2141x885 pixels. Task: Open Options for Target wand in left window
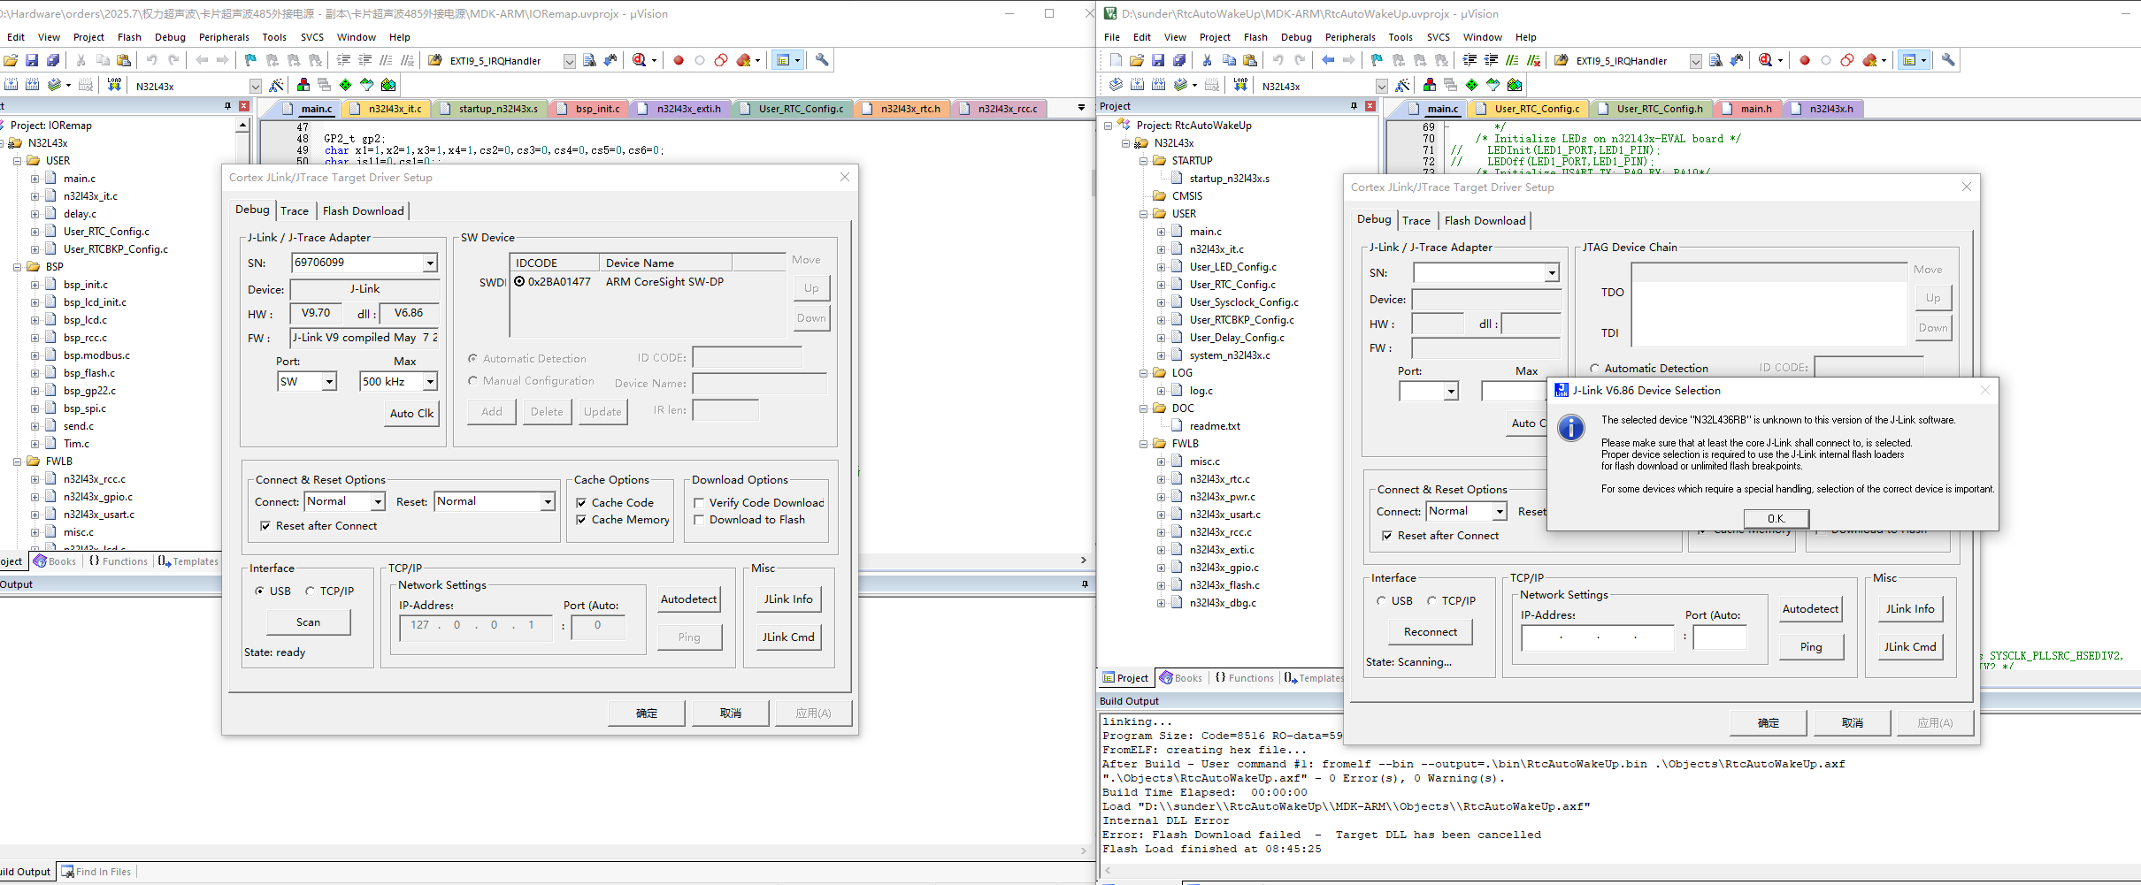point(277,85)
